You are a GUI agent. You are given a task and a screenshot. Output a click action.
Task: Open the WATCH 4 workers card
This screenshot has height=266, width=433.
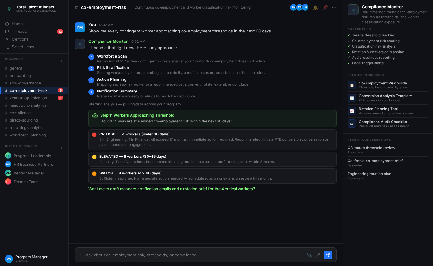[212, 176]
